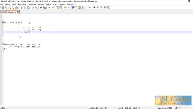Collapse the var records fold block
Screen dimensions: 193x109
(3, 22)
